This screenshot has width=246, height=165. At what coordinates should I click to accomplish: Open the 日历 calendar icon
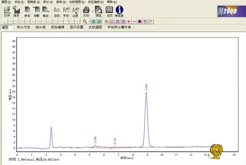[x=109, y=12]
